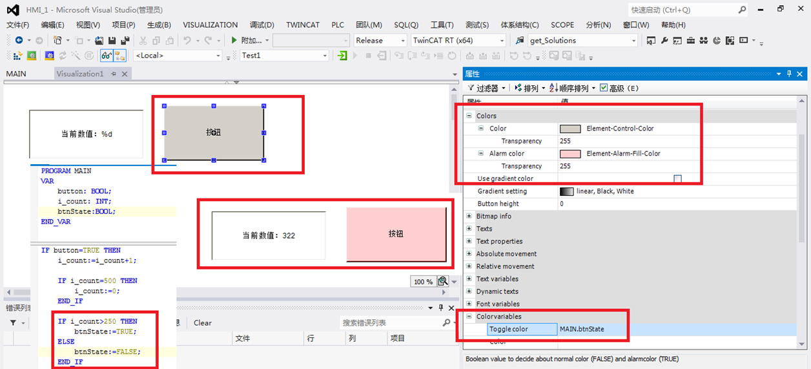Expand the Absolute movement group
The height and width of the screenshot is (369, 811).
(469, 254)
